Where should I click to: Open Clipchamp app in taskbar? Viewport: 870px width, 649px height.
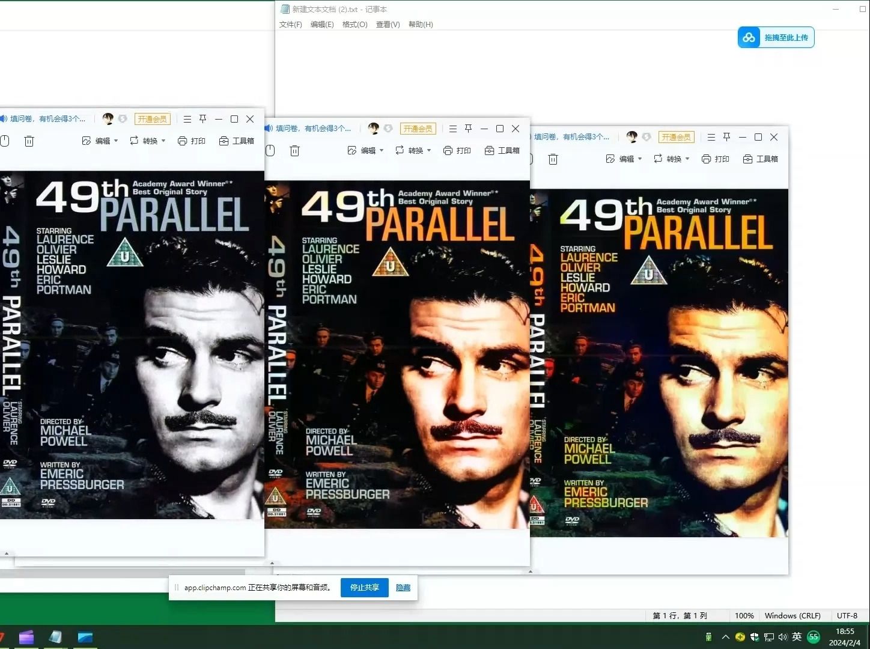click(x=26, y=637)
